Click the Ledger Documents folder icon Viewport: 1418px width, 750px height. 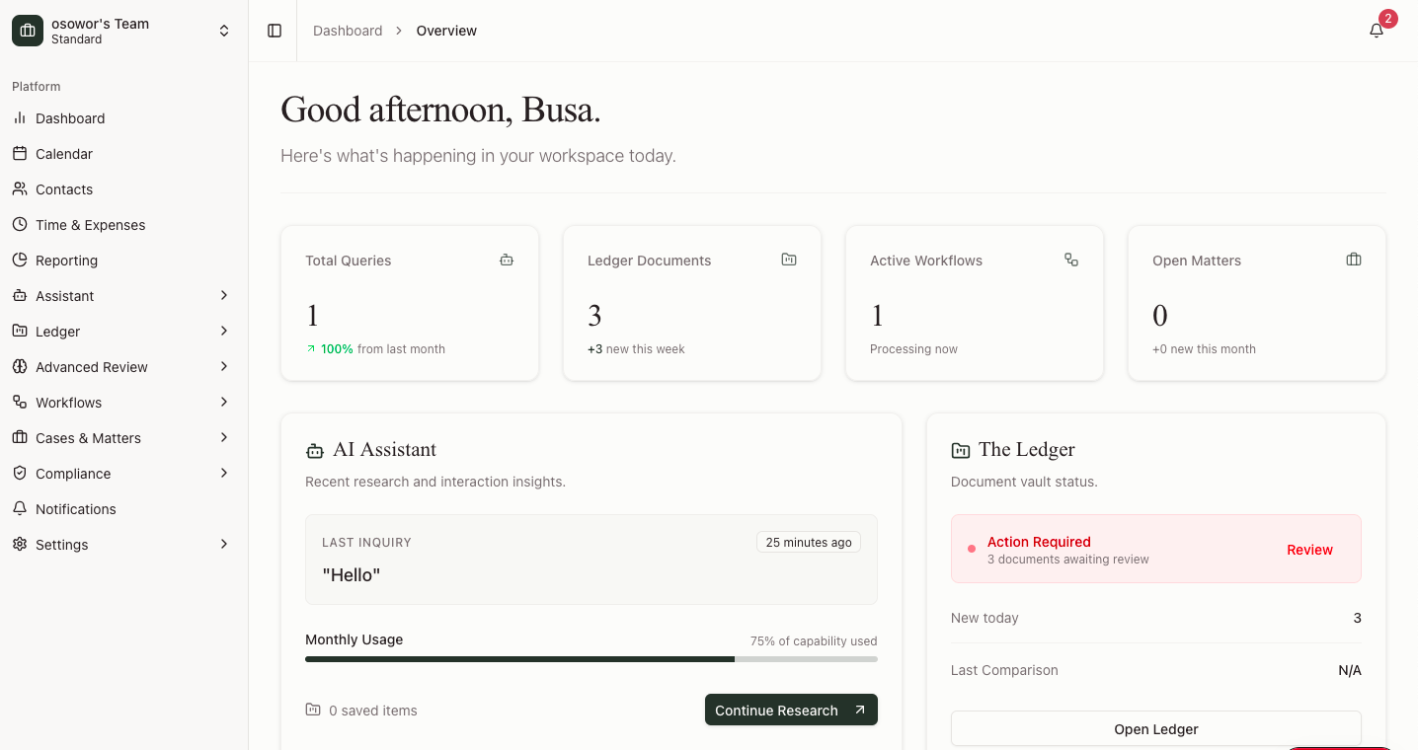tap(788, 259)
